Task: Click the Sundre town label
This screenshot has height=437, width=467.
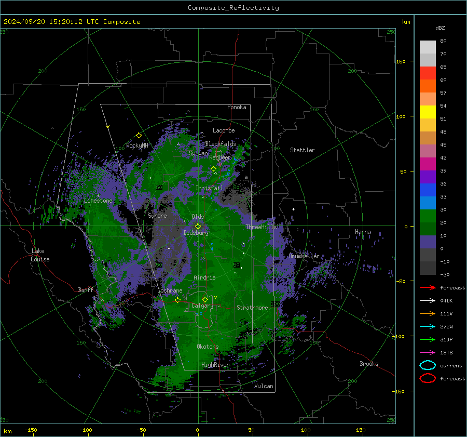Action: pyautogui.click(x=157, y=216)
